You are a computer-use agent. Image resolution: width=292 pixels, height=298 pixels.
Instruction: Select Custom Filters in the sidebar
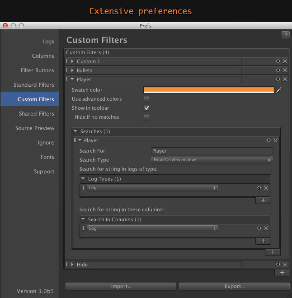click(30, 99)
